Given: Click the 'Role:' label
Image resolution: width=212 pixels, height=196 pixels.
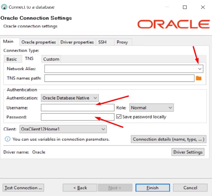Looking at the screenshot, I should tap(121, 108).
